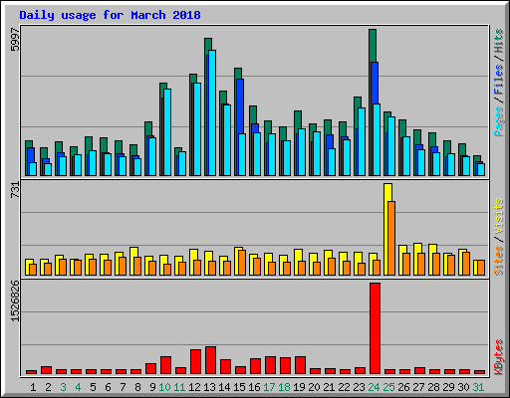The height and width of the screenshot is (398, 510).
Task: Click the red KBytes bar for day 17
Action: 270,365
